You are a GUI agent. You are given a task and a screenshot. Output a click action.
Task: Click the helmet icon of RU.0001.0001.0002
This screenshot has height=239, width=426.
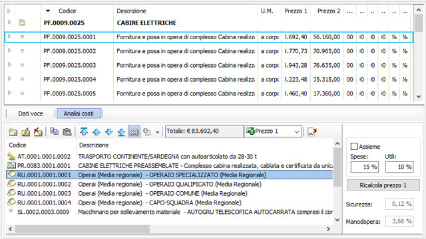[11, 183]
